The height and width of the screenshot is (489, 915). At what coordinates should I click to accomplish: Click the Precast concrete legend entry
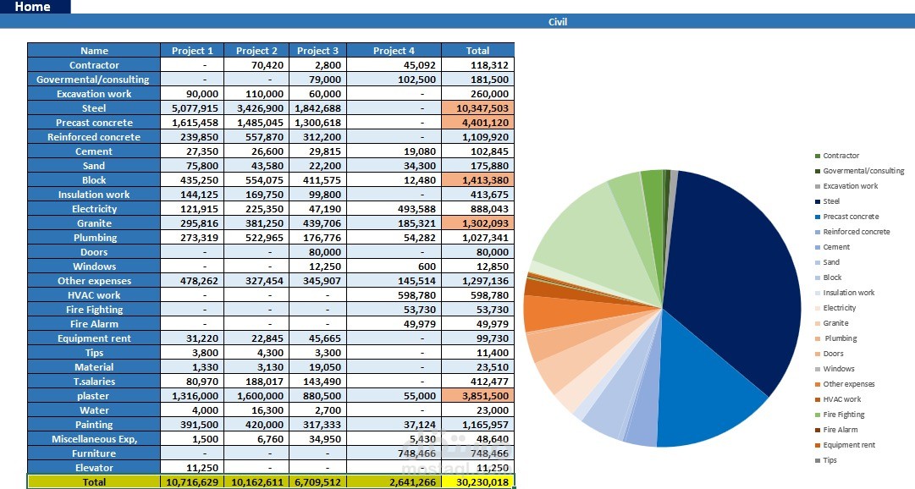pyautogui.click(x=846, y=217)
